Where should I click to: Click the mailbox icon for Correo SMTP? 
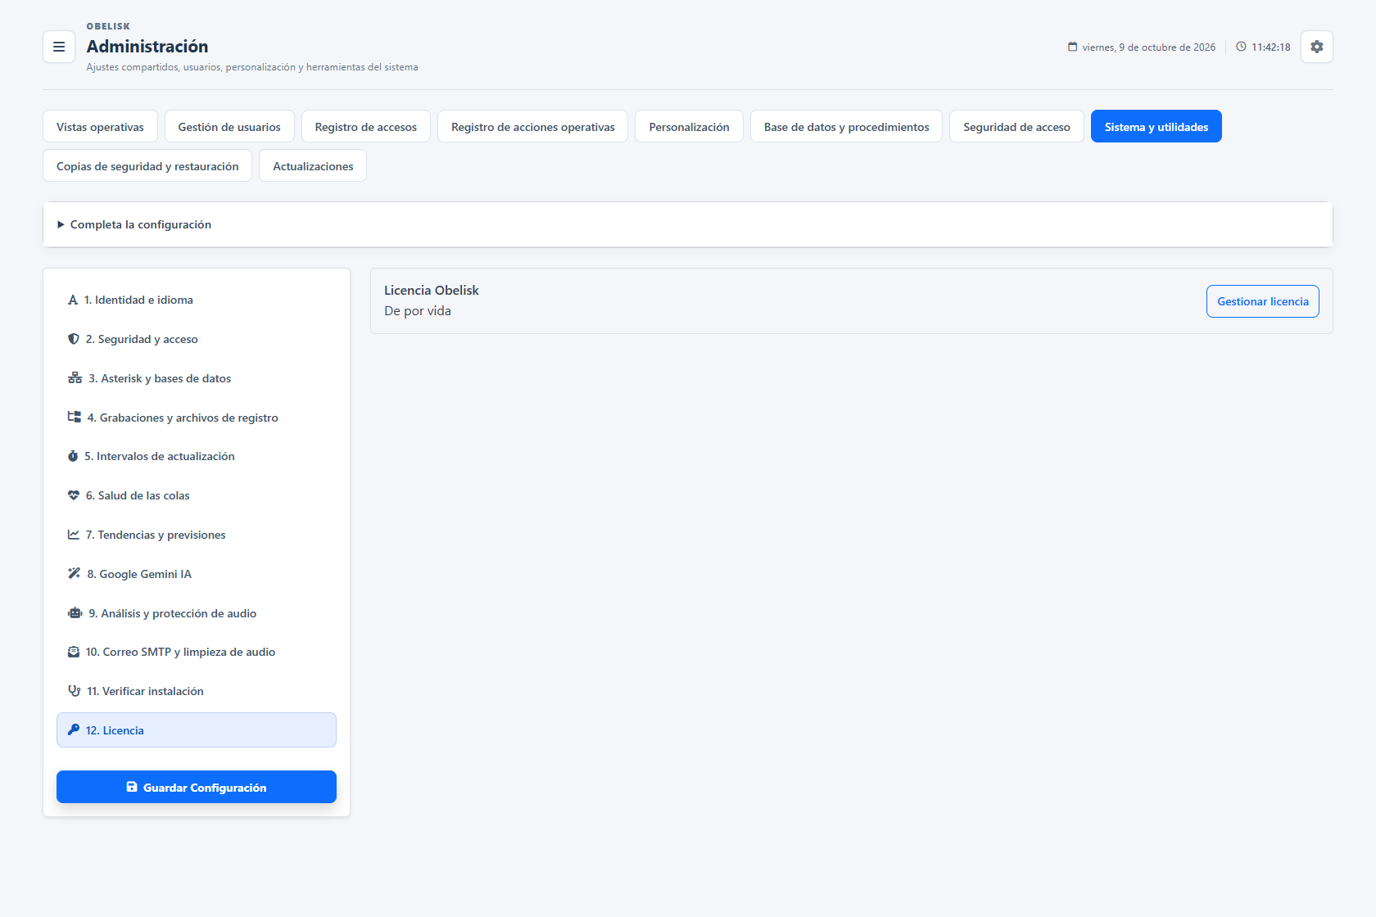[x=74, y=652]
